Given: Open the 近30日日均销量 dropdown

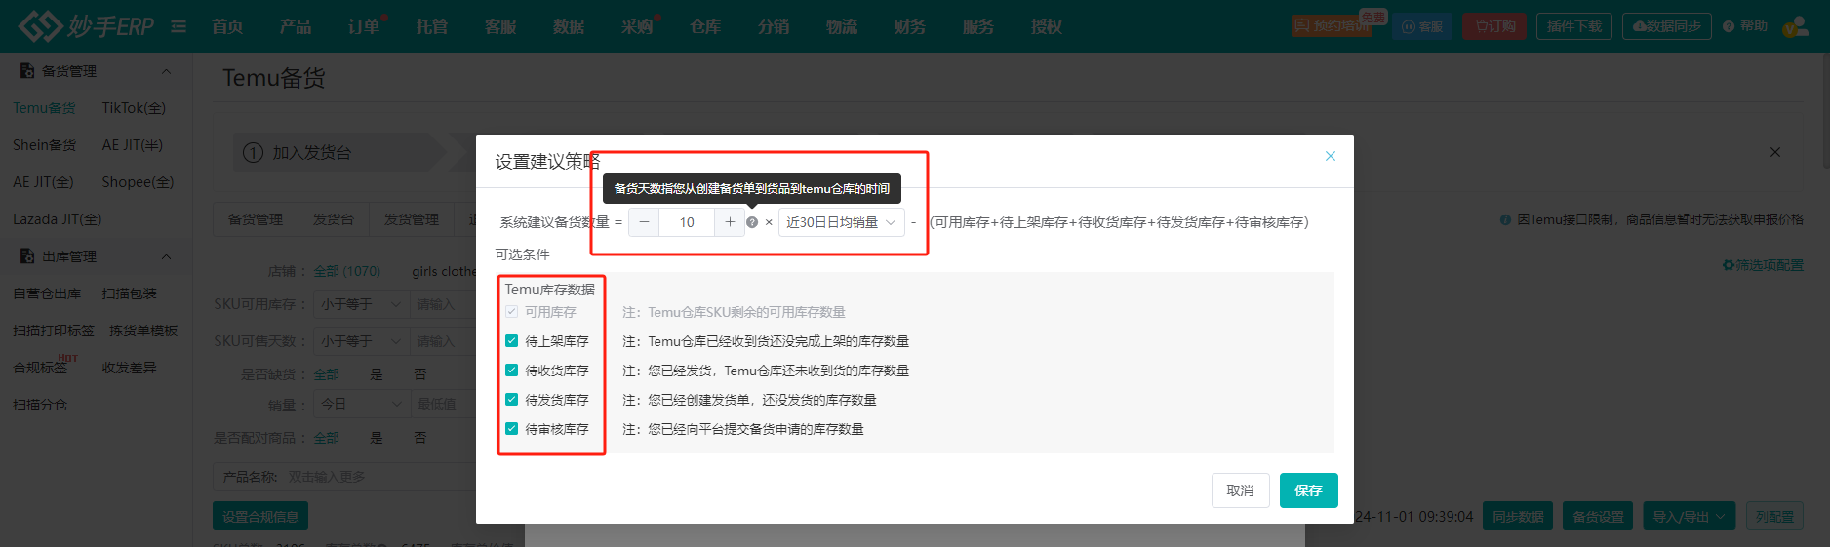Looking at the screenshot, I should [840, 222].
